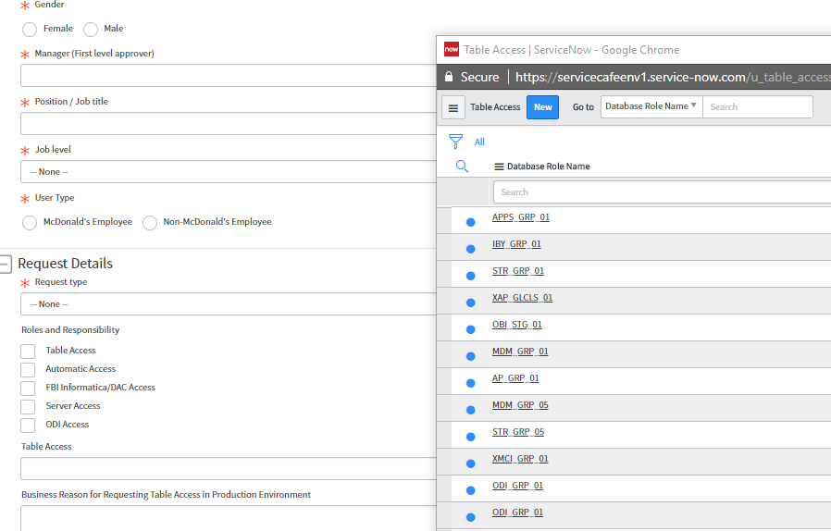Open the STR_GRP_05 record link
The height and width of the screenshot is (531, 831).
tap(518, 432)
